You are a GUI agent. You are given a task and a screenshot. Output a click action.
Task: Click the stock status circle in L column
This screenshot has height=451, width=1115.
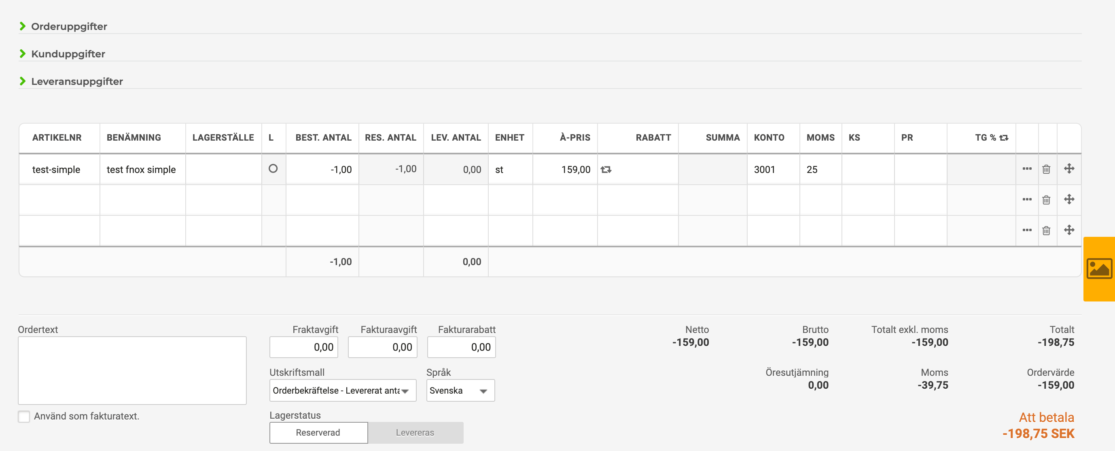pyautogui.click(x=273, y=169)
